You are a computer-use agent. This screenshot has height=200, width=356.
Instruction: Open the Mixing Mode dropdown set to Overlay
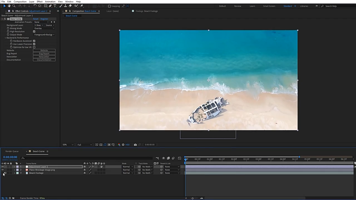click(44, 28)
